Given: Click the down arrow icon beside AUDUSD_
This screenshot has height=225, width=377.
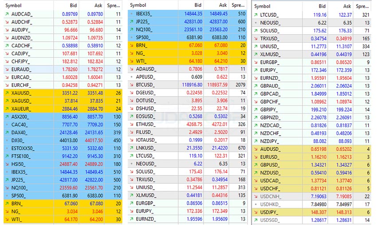Looking at the screenshot, I should click(x=256, y=149).
